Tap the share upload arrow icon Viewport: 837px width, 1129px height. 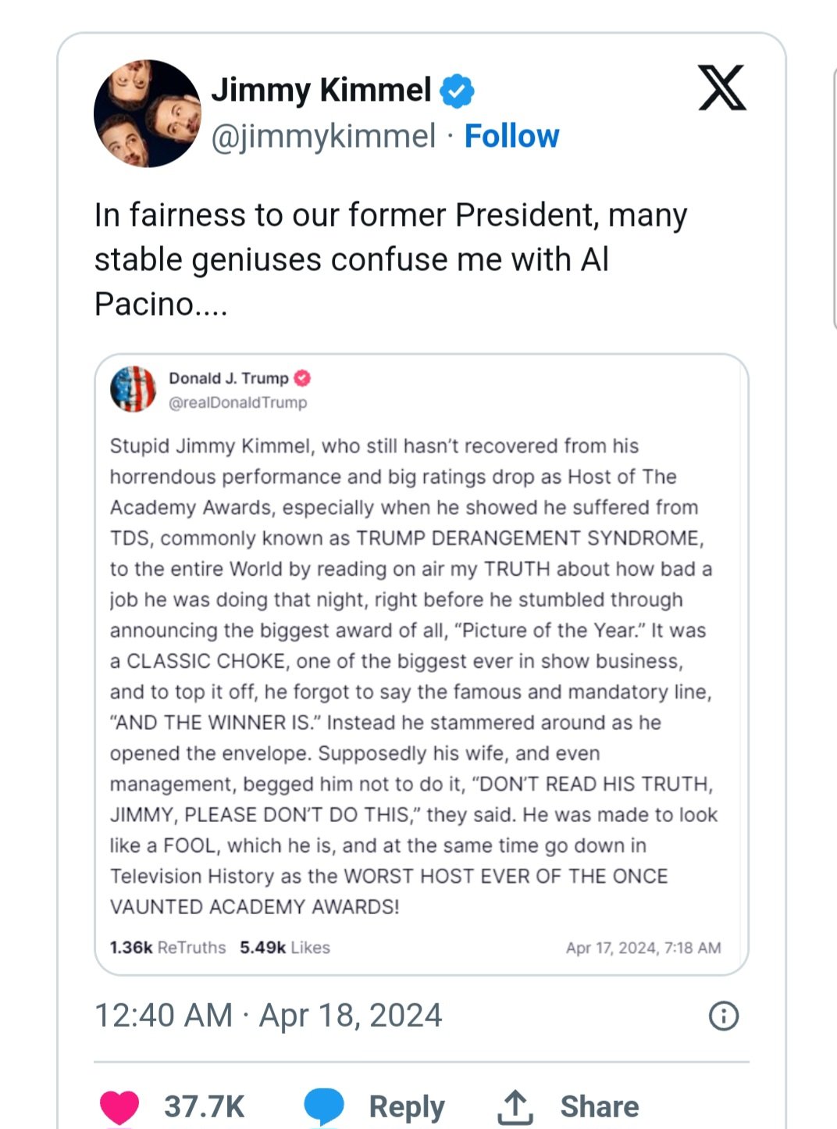(x=515, y=1107)
